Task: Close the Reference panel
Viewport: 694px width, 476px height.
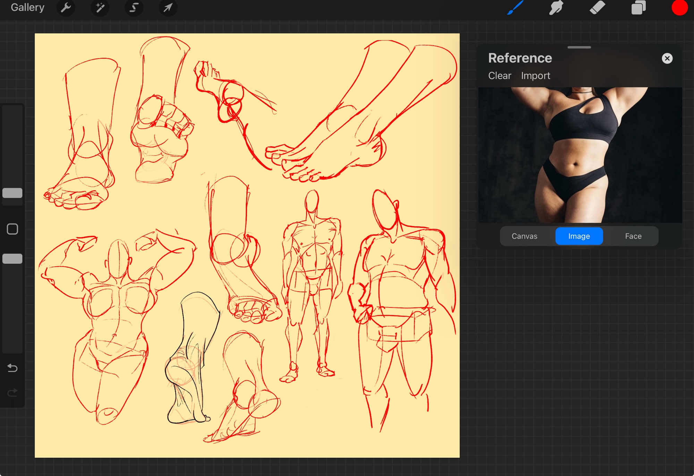Action: pos(667,58)
